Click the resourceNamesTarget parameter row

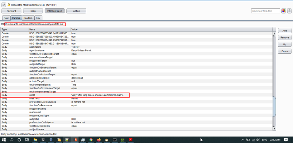coord(137,57)
